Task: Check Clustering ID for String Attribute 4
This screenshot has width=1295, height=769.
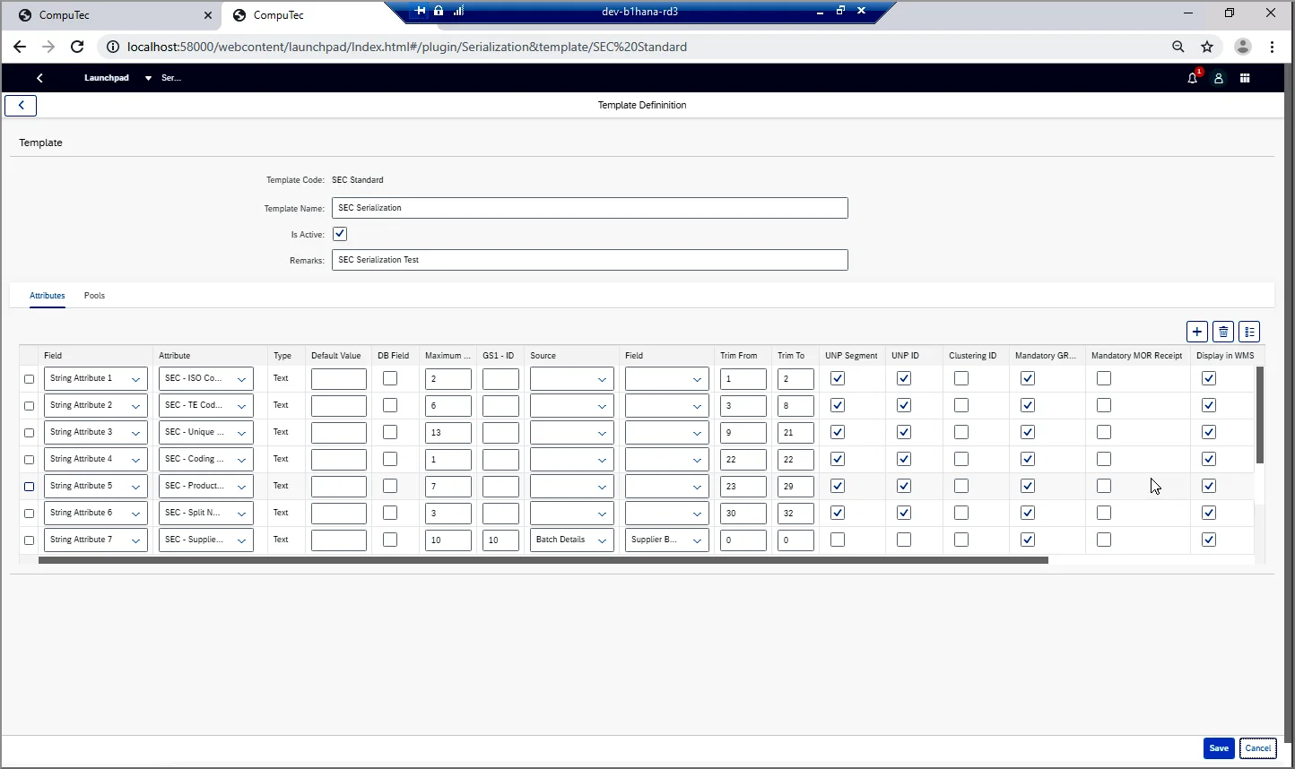Action: click(x=961, y=459)
